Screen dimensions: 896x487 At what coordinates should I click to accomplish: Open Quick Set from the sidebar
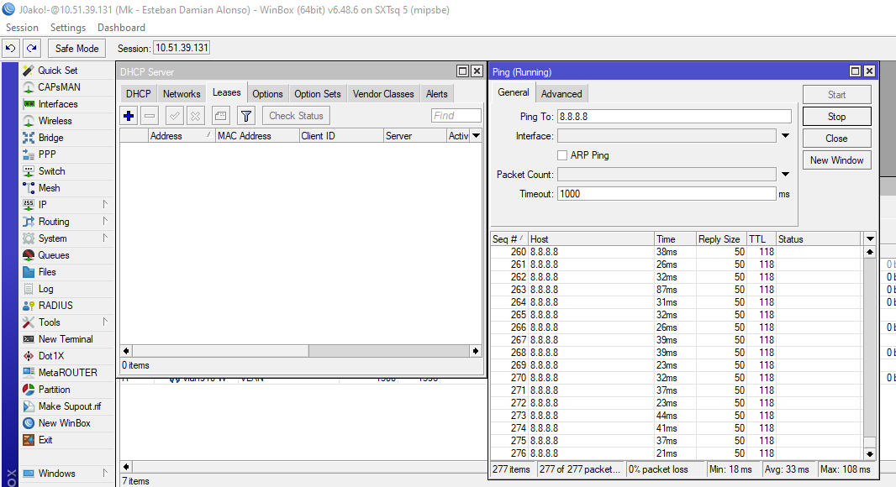(57, 71)
